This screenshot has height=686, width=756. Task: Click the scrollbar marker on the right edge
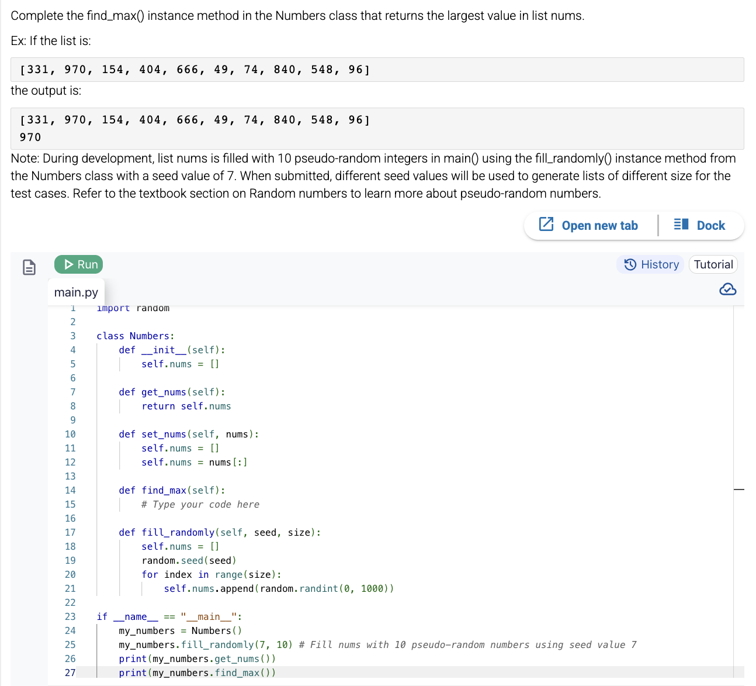point(740,489)
